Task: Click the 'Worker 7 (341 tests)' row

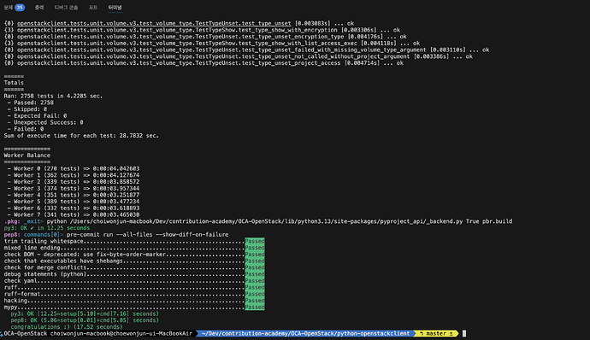Action: coord(74,214)
